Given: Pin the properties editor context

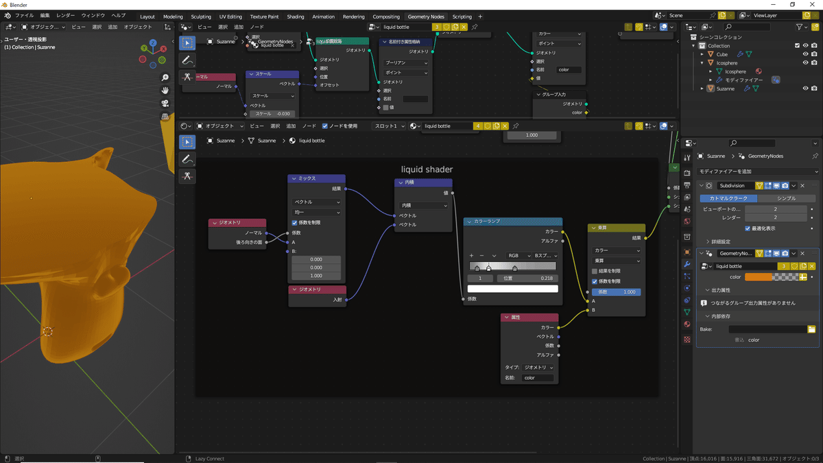Looking at the screenshot, I should pos(815,156).
